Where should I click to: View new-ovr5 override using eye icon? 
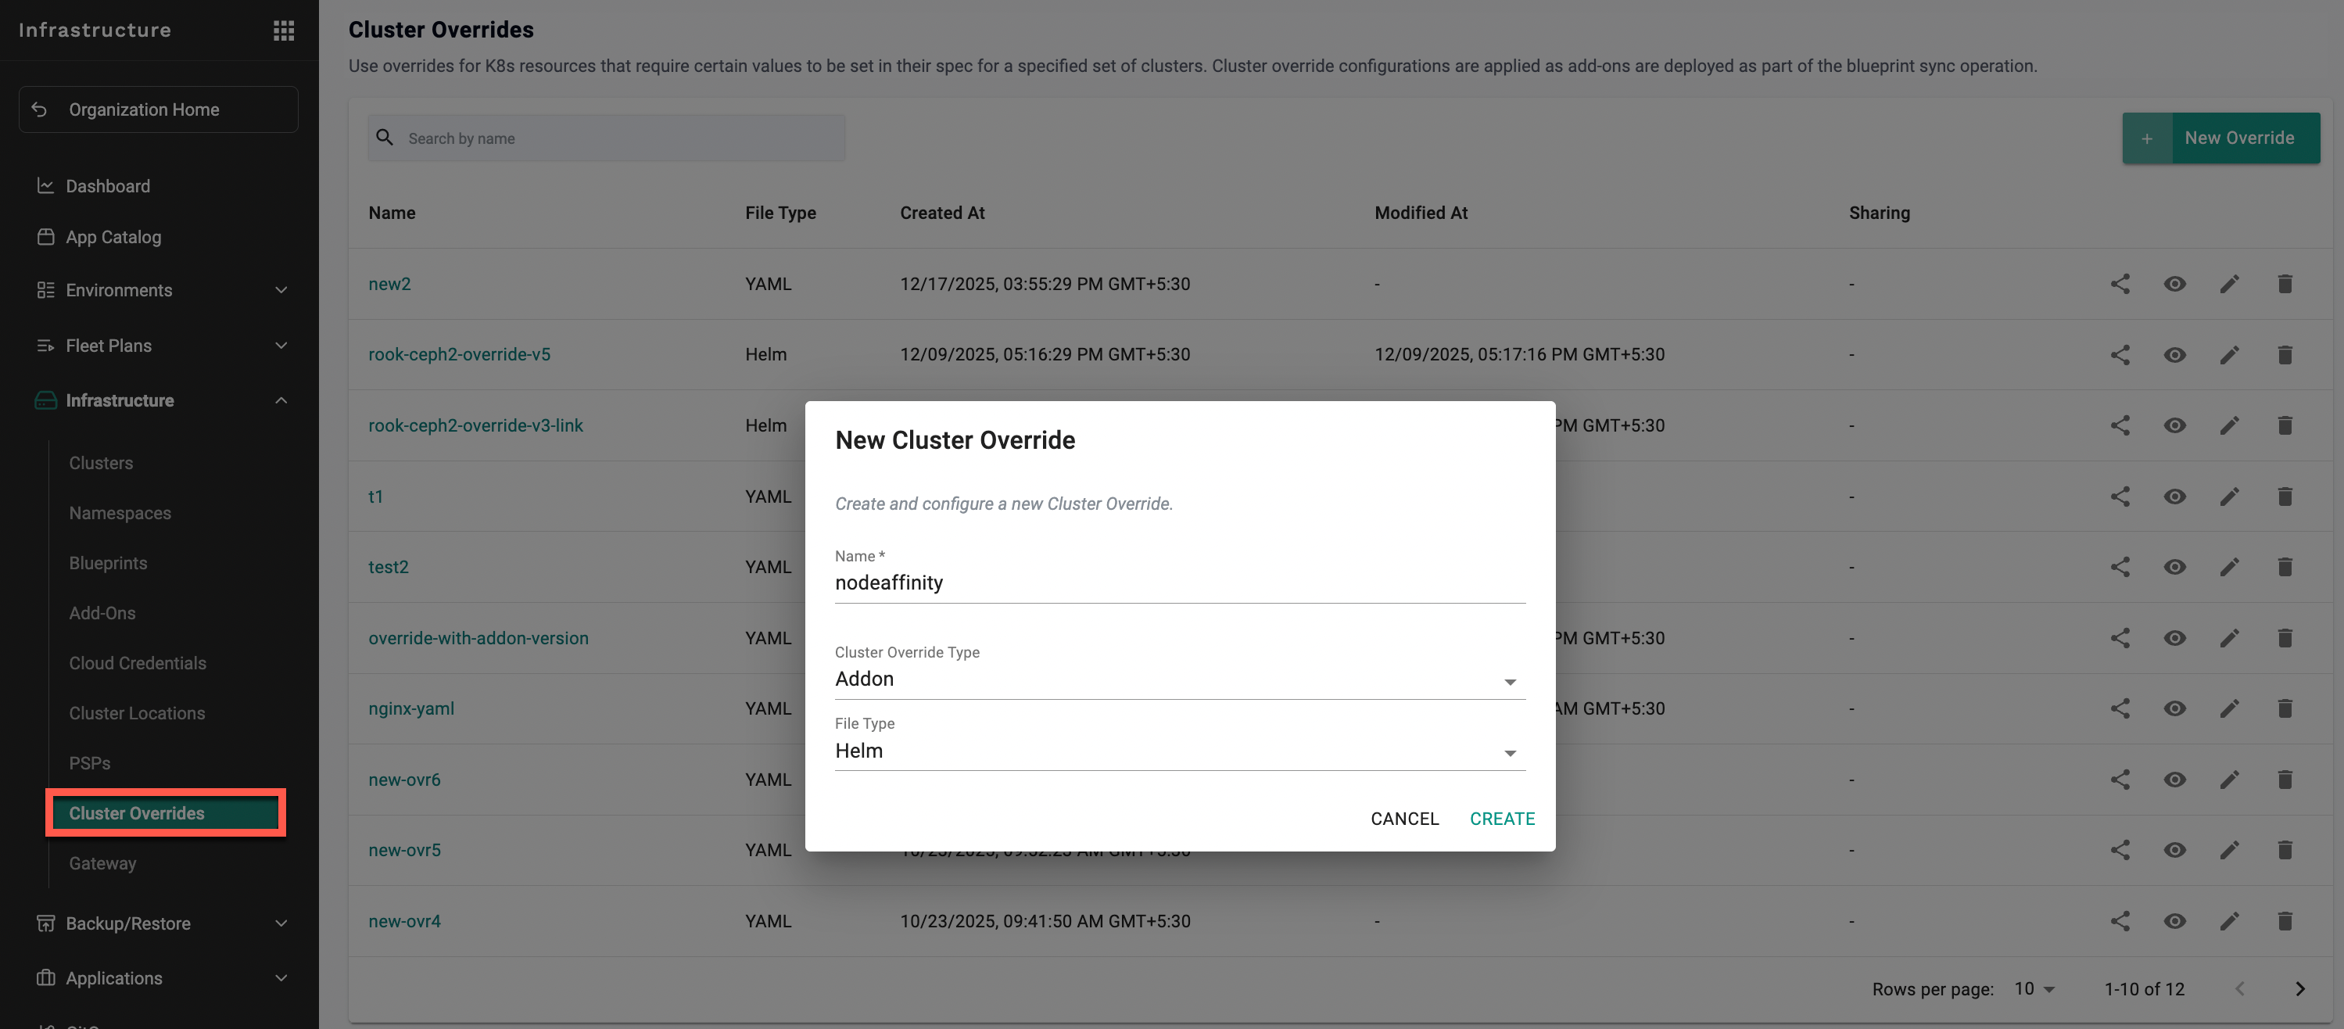[2174, 850]
